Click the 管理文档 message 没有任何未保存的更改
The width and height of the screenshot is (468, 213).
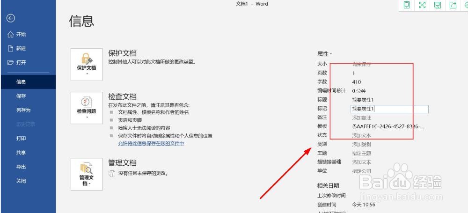143,173
